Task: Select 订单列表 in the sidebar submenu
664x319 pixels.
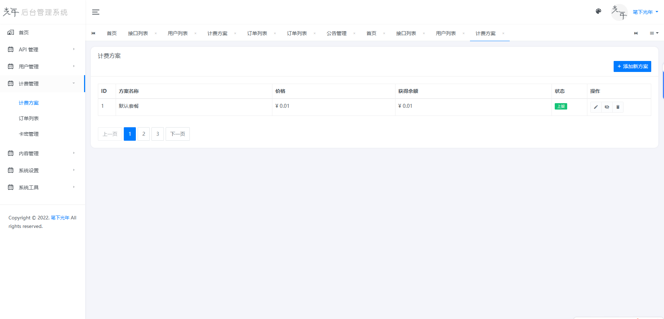Action: pyautogui.click(x=29, y=118)
